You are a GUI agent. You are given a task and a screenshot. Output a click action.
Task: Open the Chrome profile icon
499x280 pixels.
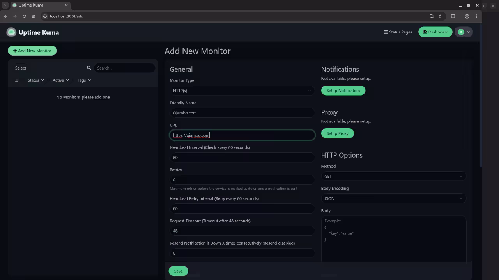tap(467, 16)
